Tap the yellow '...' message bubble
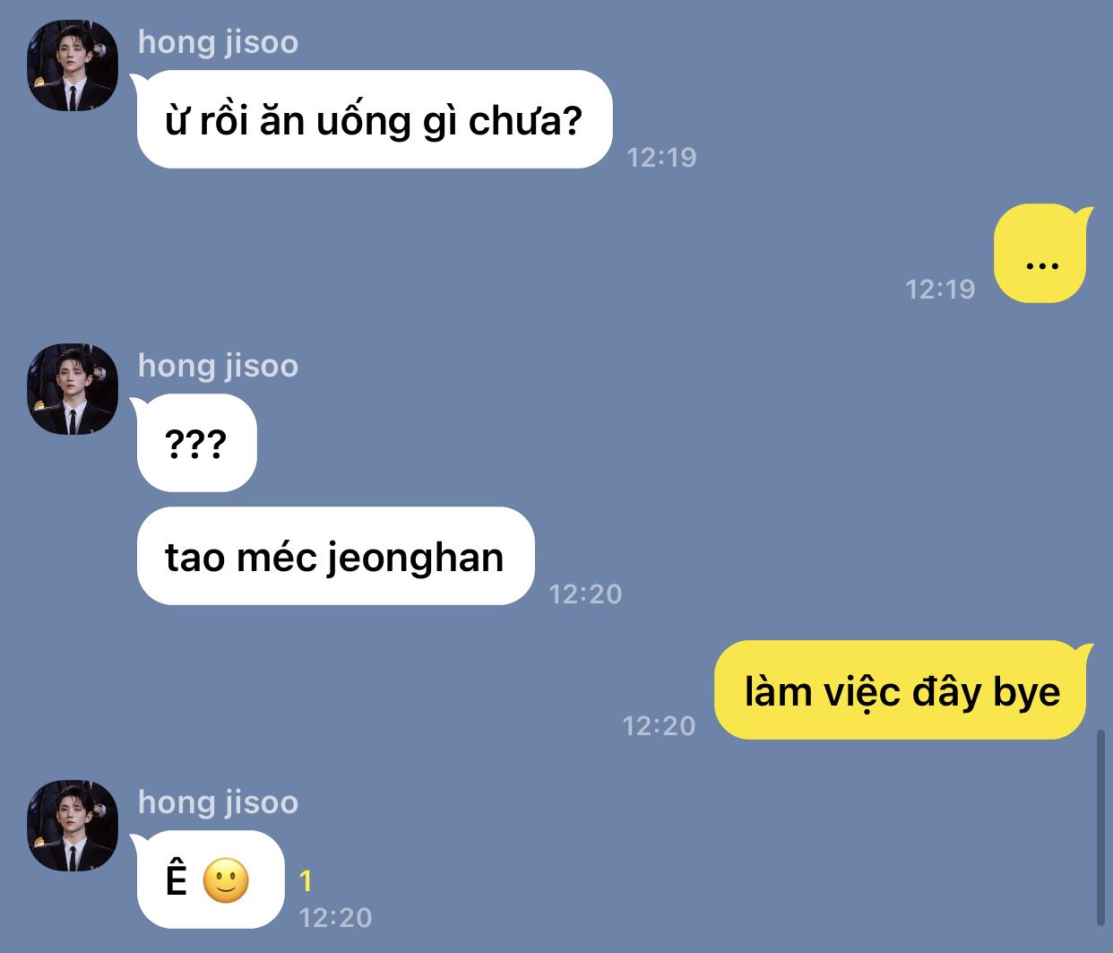Image resolution: width=1113 pixels, height=953 pixels. [x=1043, y=254]
